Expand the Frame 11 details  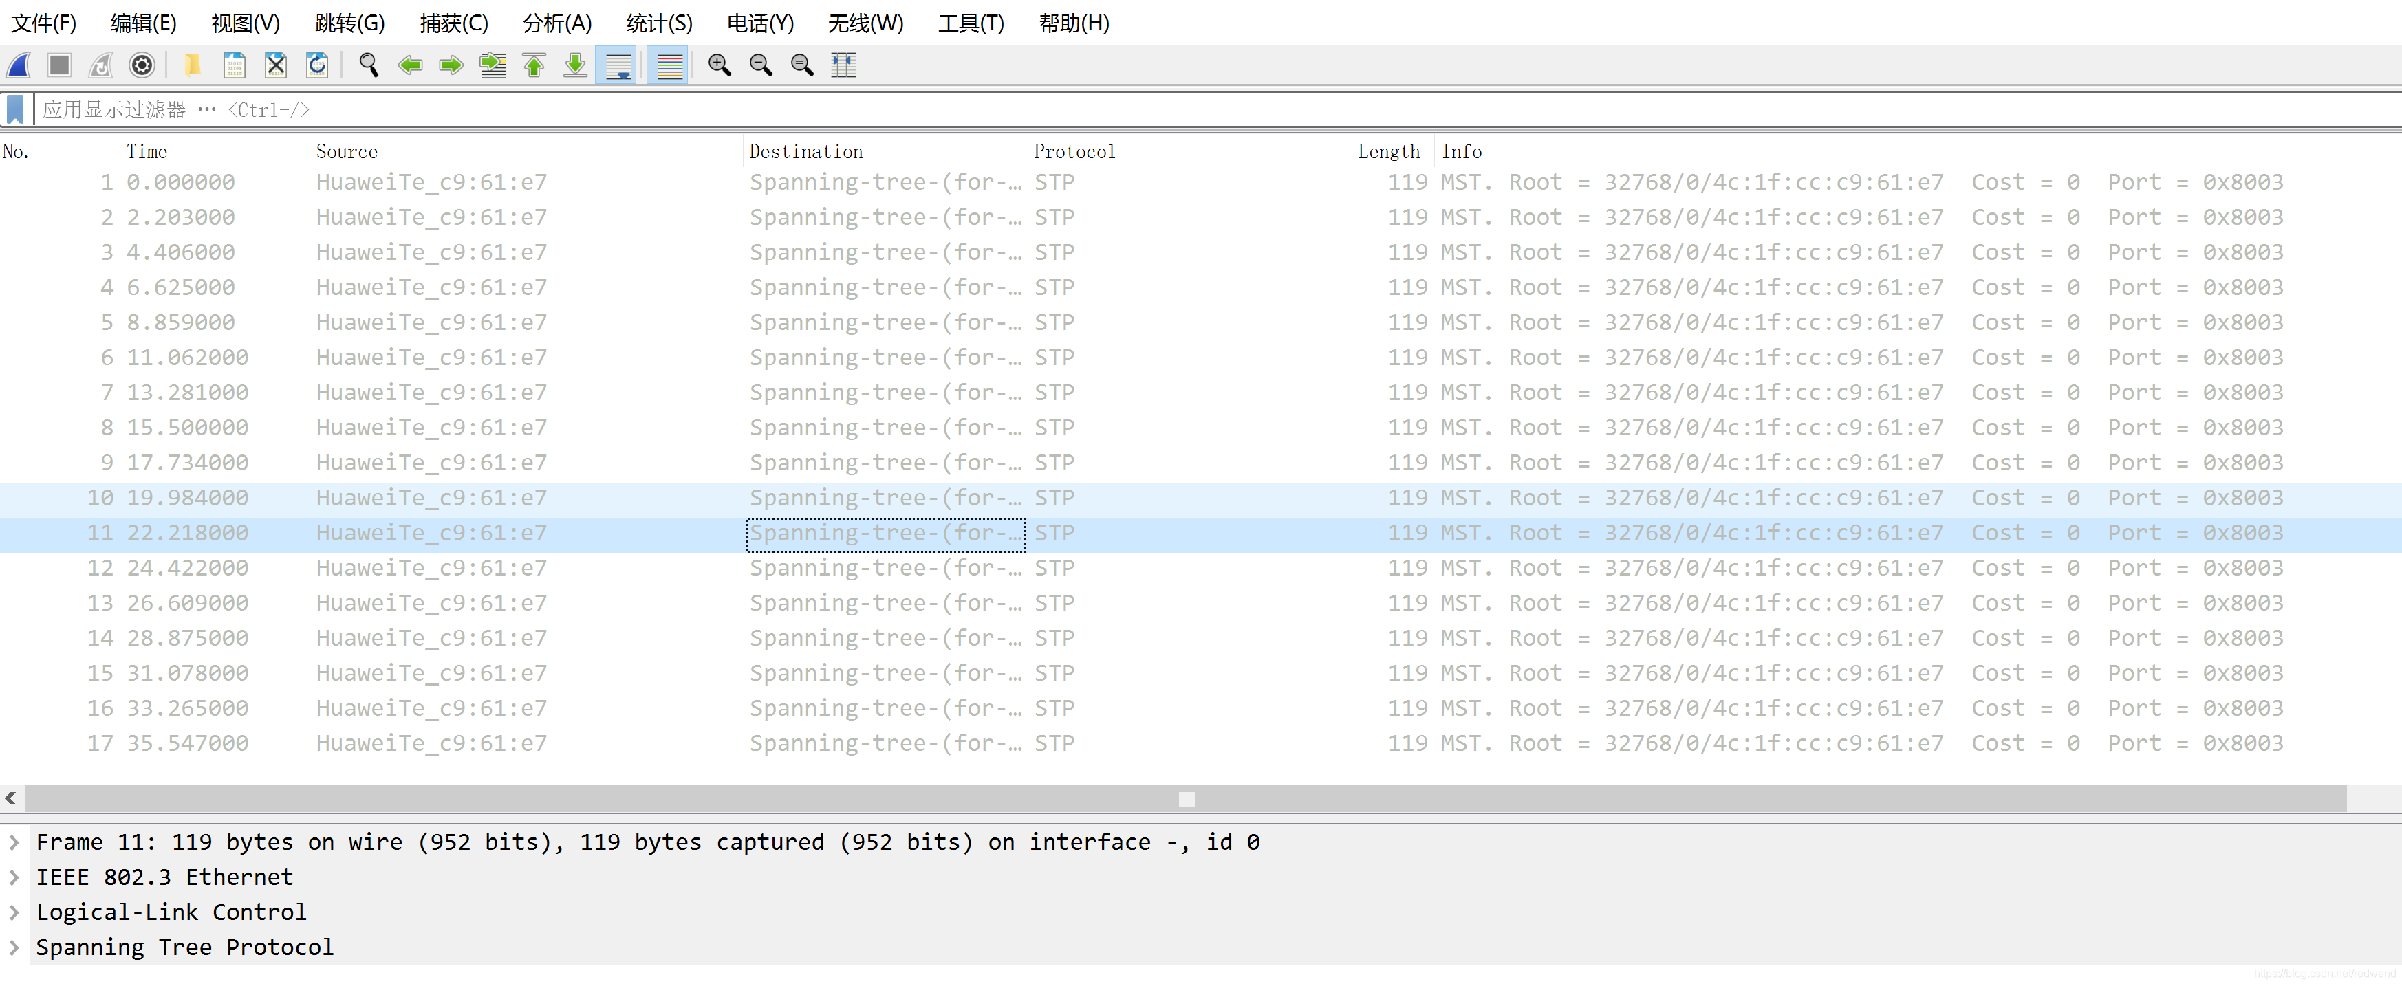14,842
